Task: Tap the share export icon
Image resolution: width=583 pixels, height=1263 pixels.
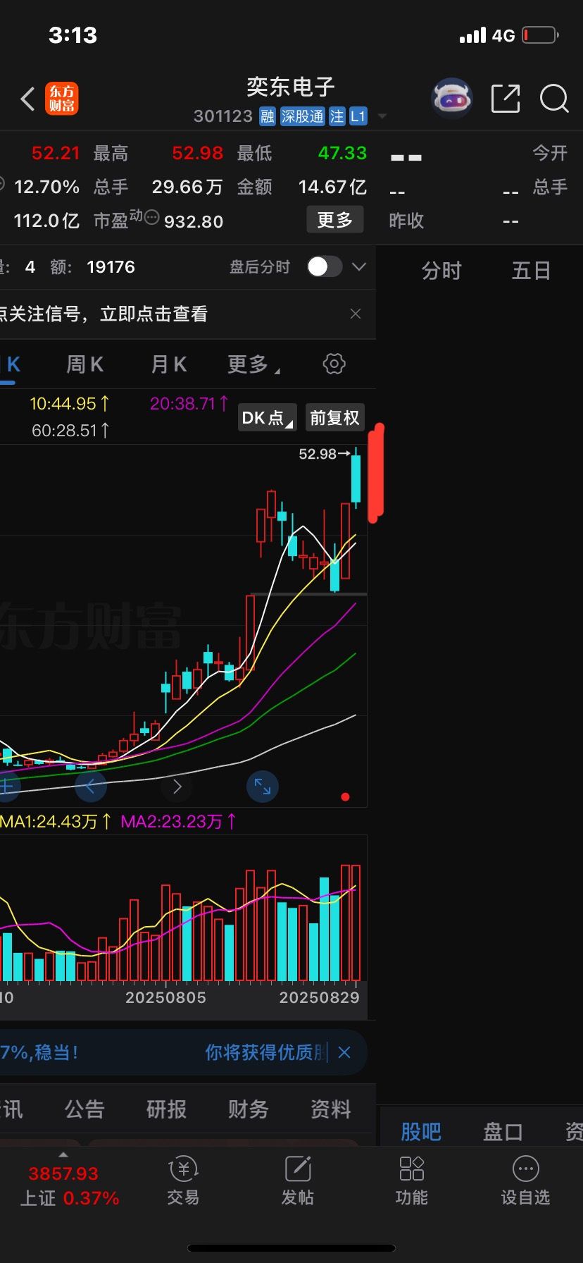Action: click(x=506, y=99)
